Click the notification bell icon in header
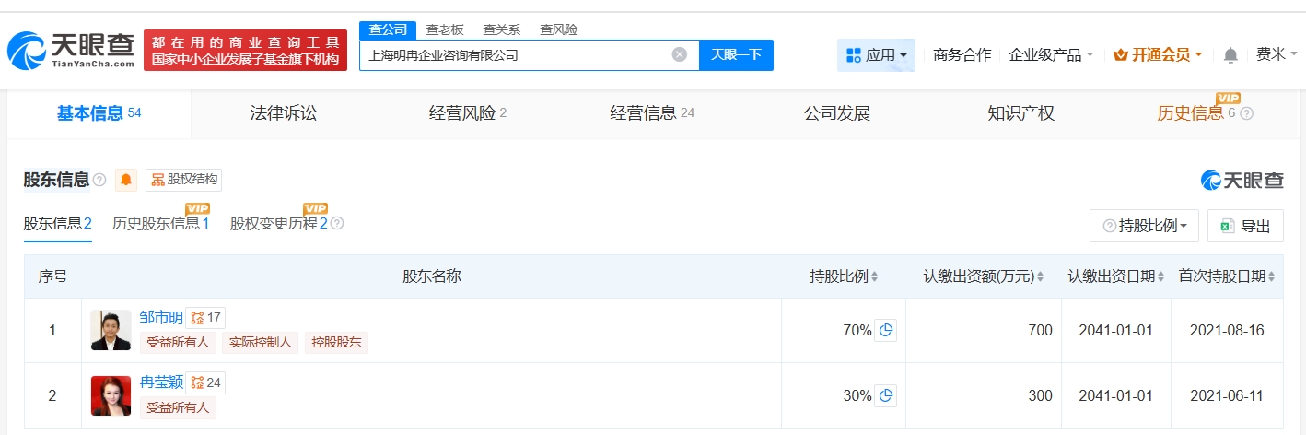1306x435 pixels. pos(1230,55)
